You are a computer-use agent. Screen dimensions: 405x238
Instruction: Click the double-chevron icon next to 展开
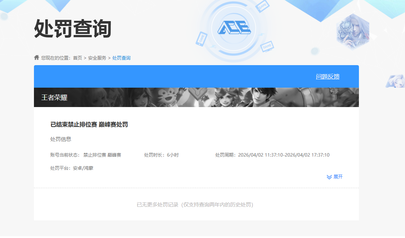pos(329,177)
